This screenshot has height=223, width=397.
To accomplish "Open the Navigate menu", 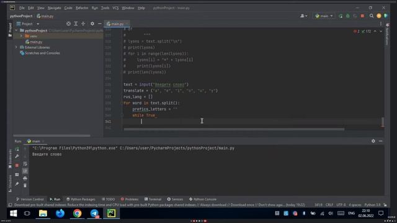I will (x=54, y=8).
